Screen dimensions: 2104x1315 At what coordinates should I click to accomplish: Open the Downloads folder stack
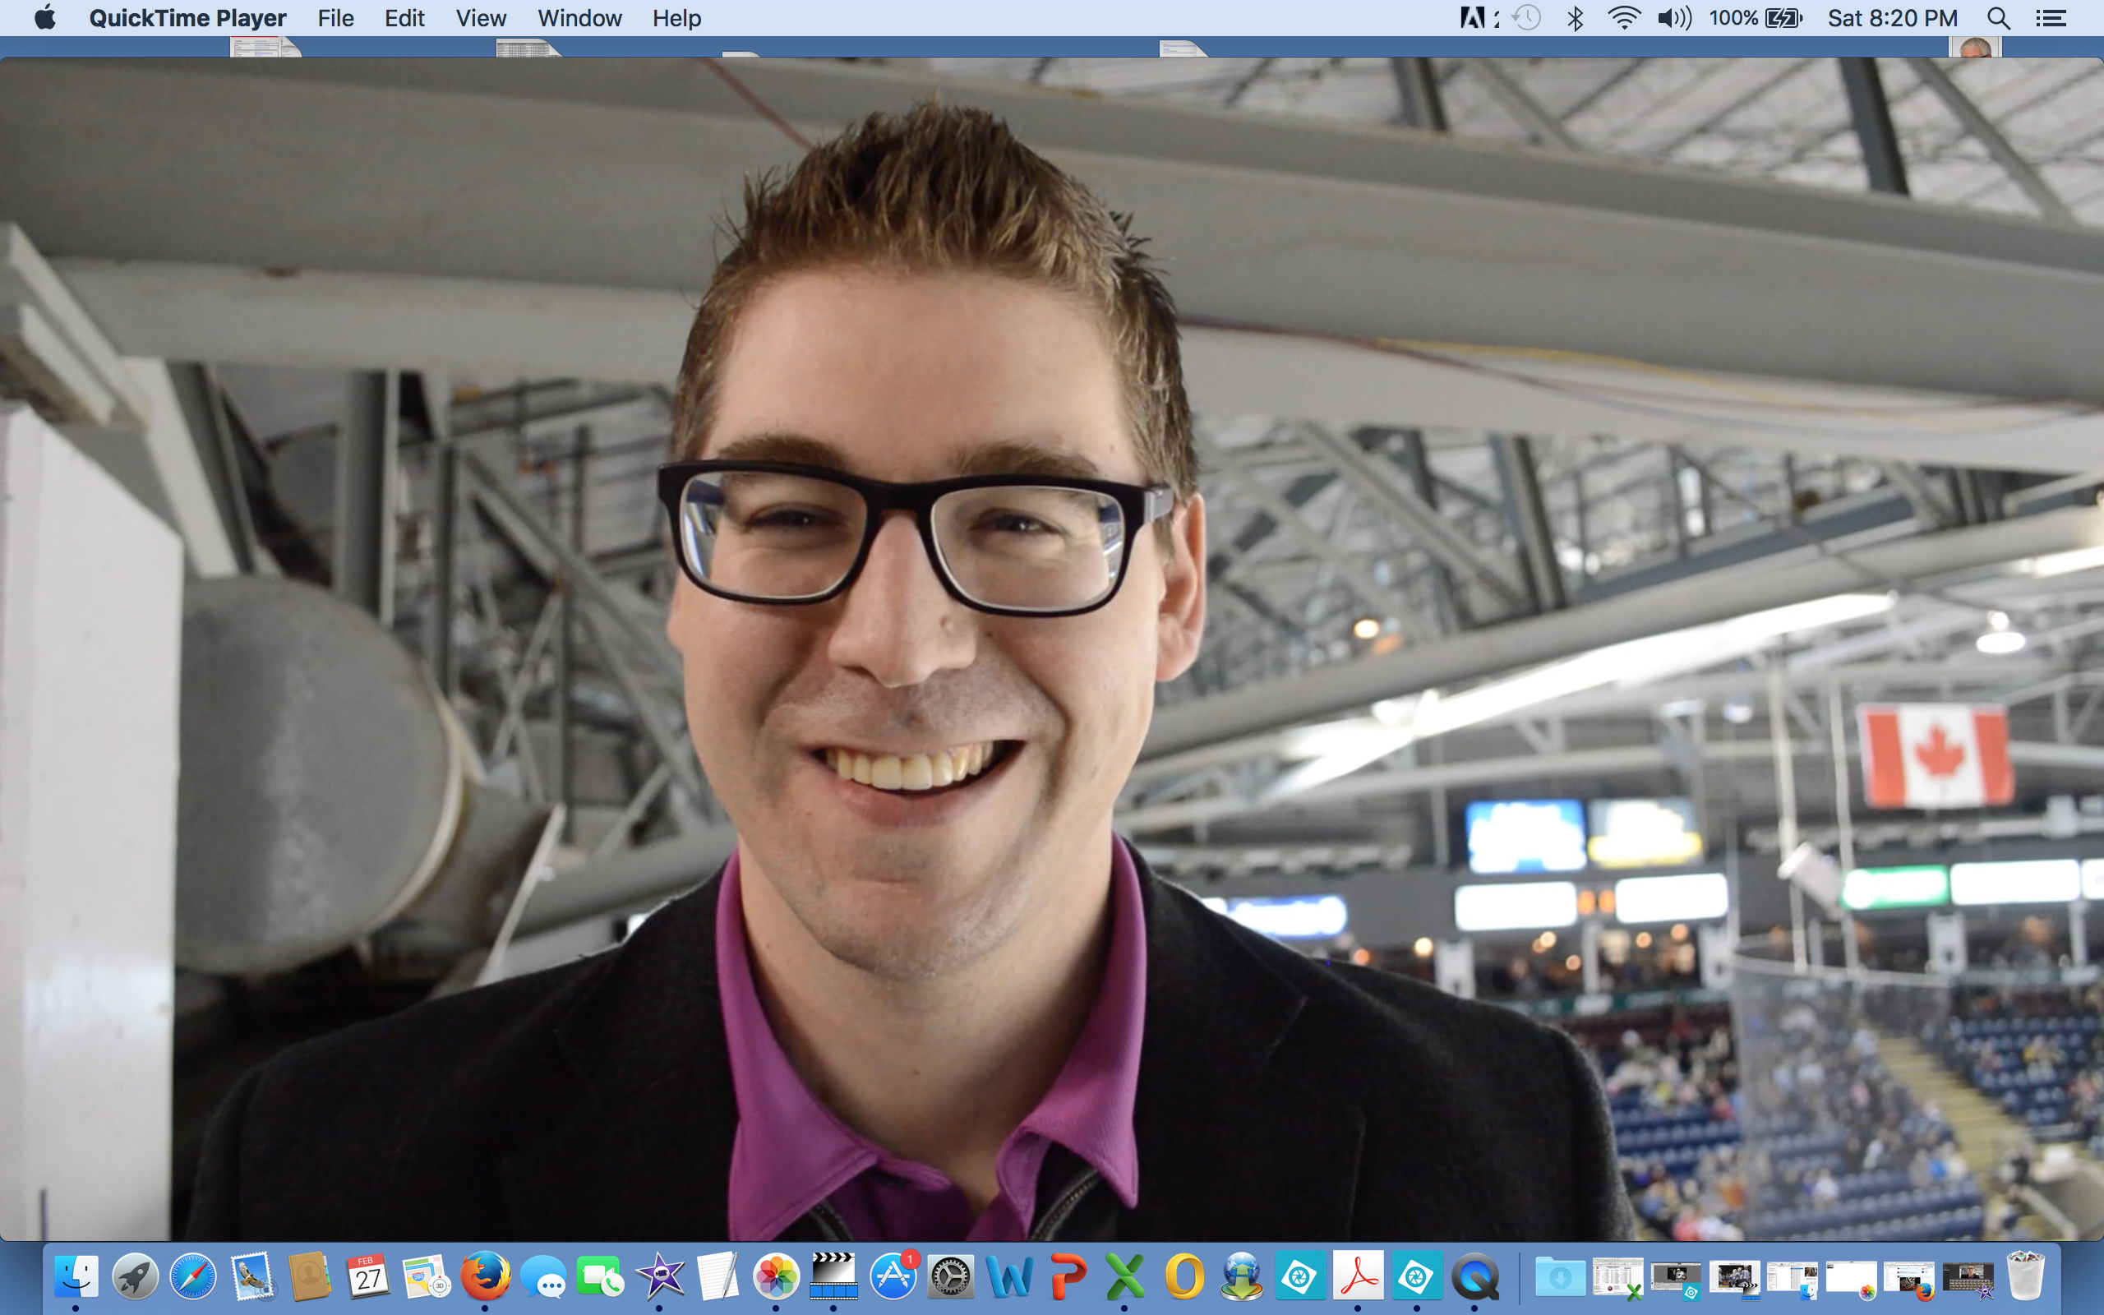(1560, 1276)
